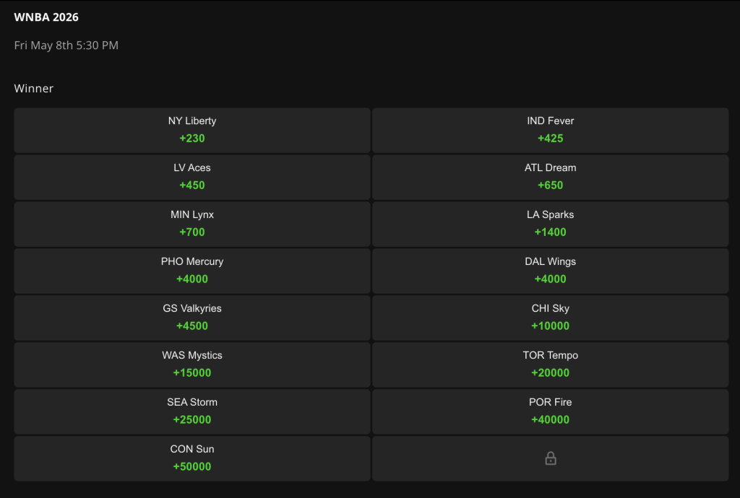Choose LV Aces +450 to win
The height and width of the screenshot is (498, 740).
[x=192, y=178]
